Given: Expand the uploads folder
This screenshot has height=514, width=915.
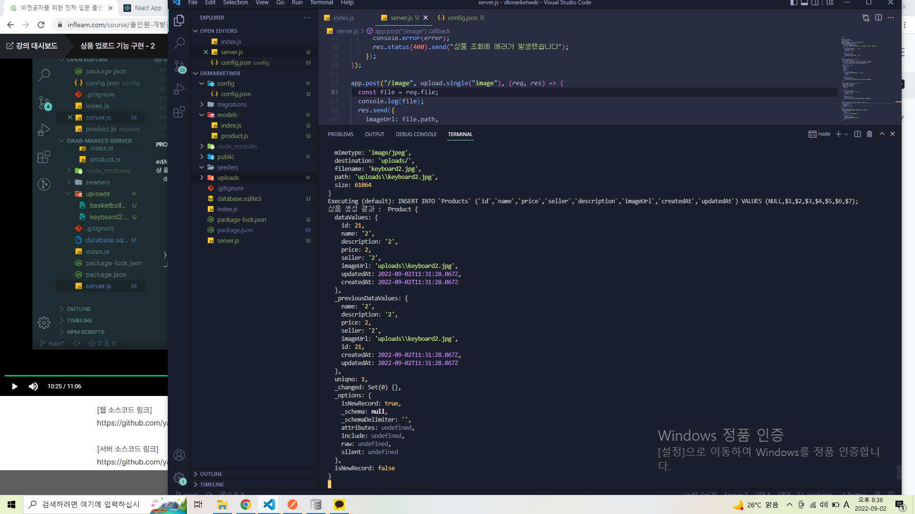Looking at the screenshot, I should click(x=228, y=178).
